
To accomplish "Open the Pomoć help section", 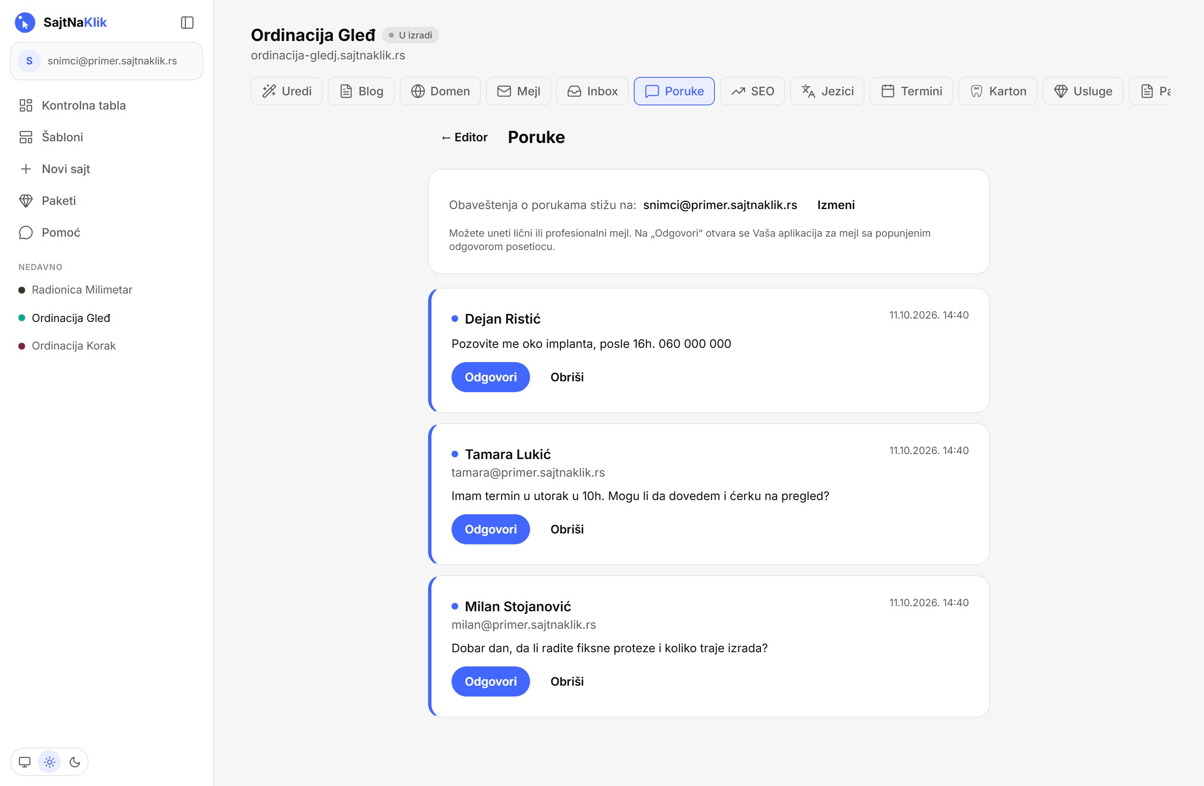I will click(x=107, y=232).
